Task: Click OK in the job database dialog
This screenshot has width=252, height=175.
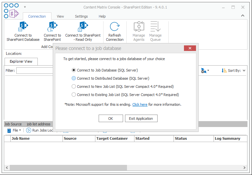Action: (111, 119)
